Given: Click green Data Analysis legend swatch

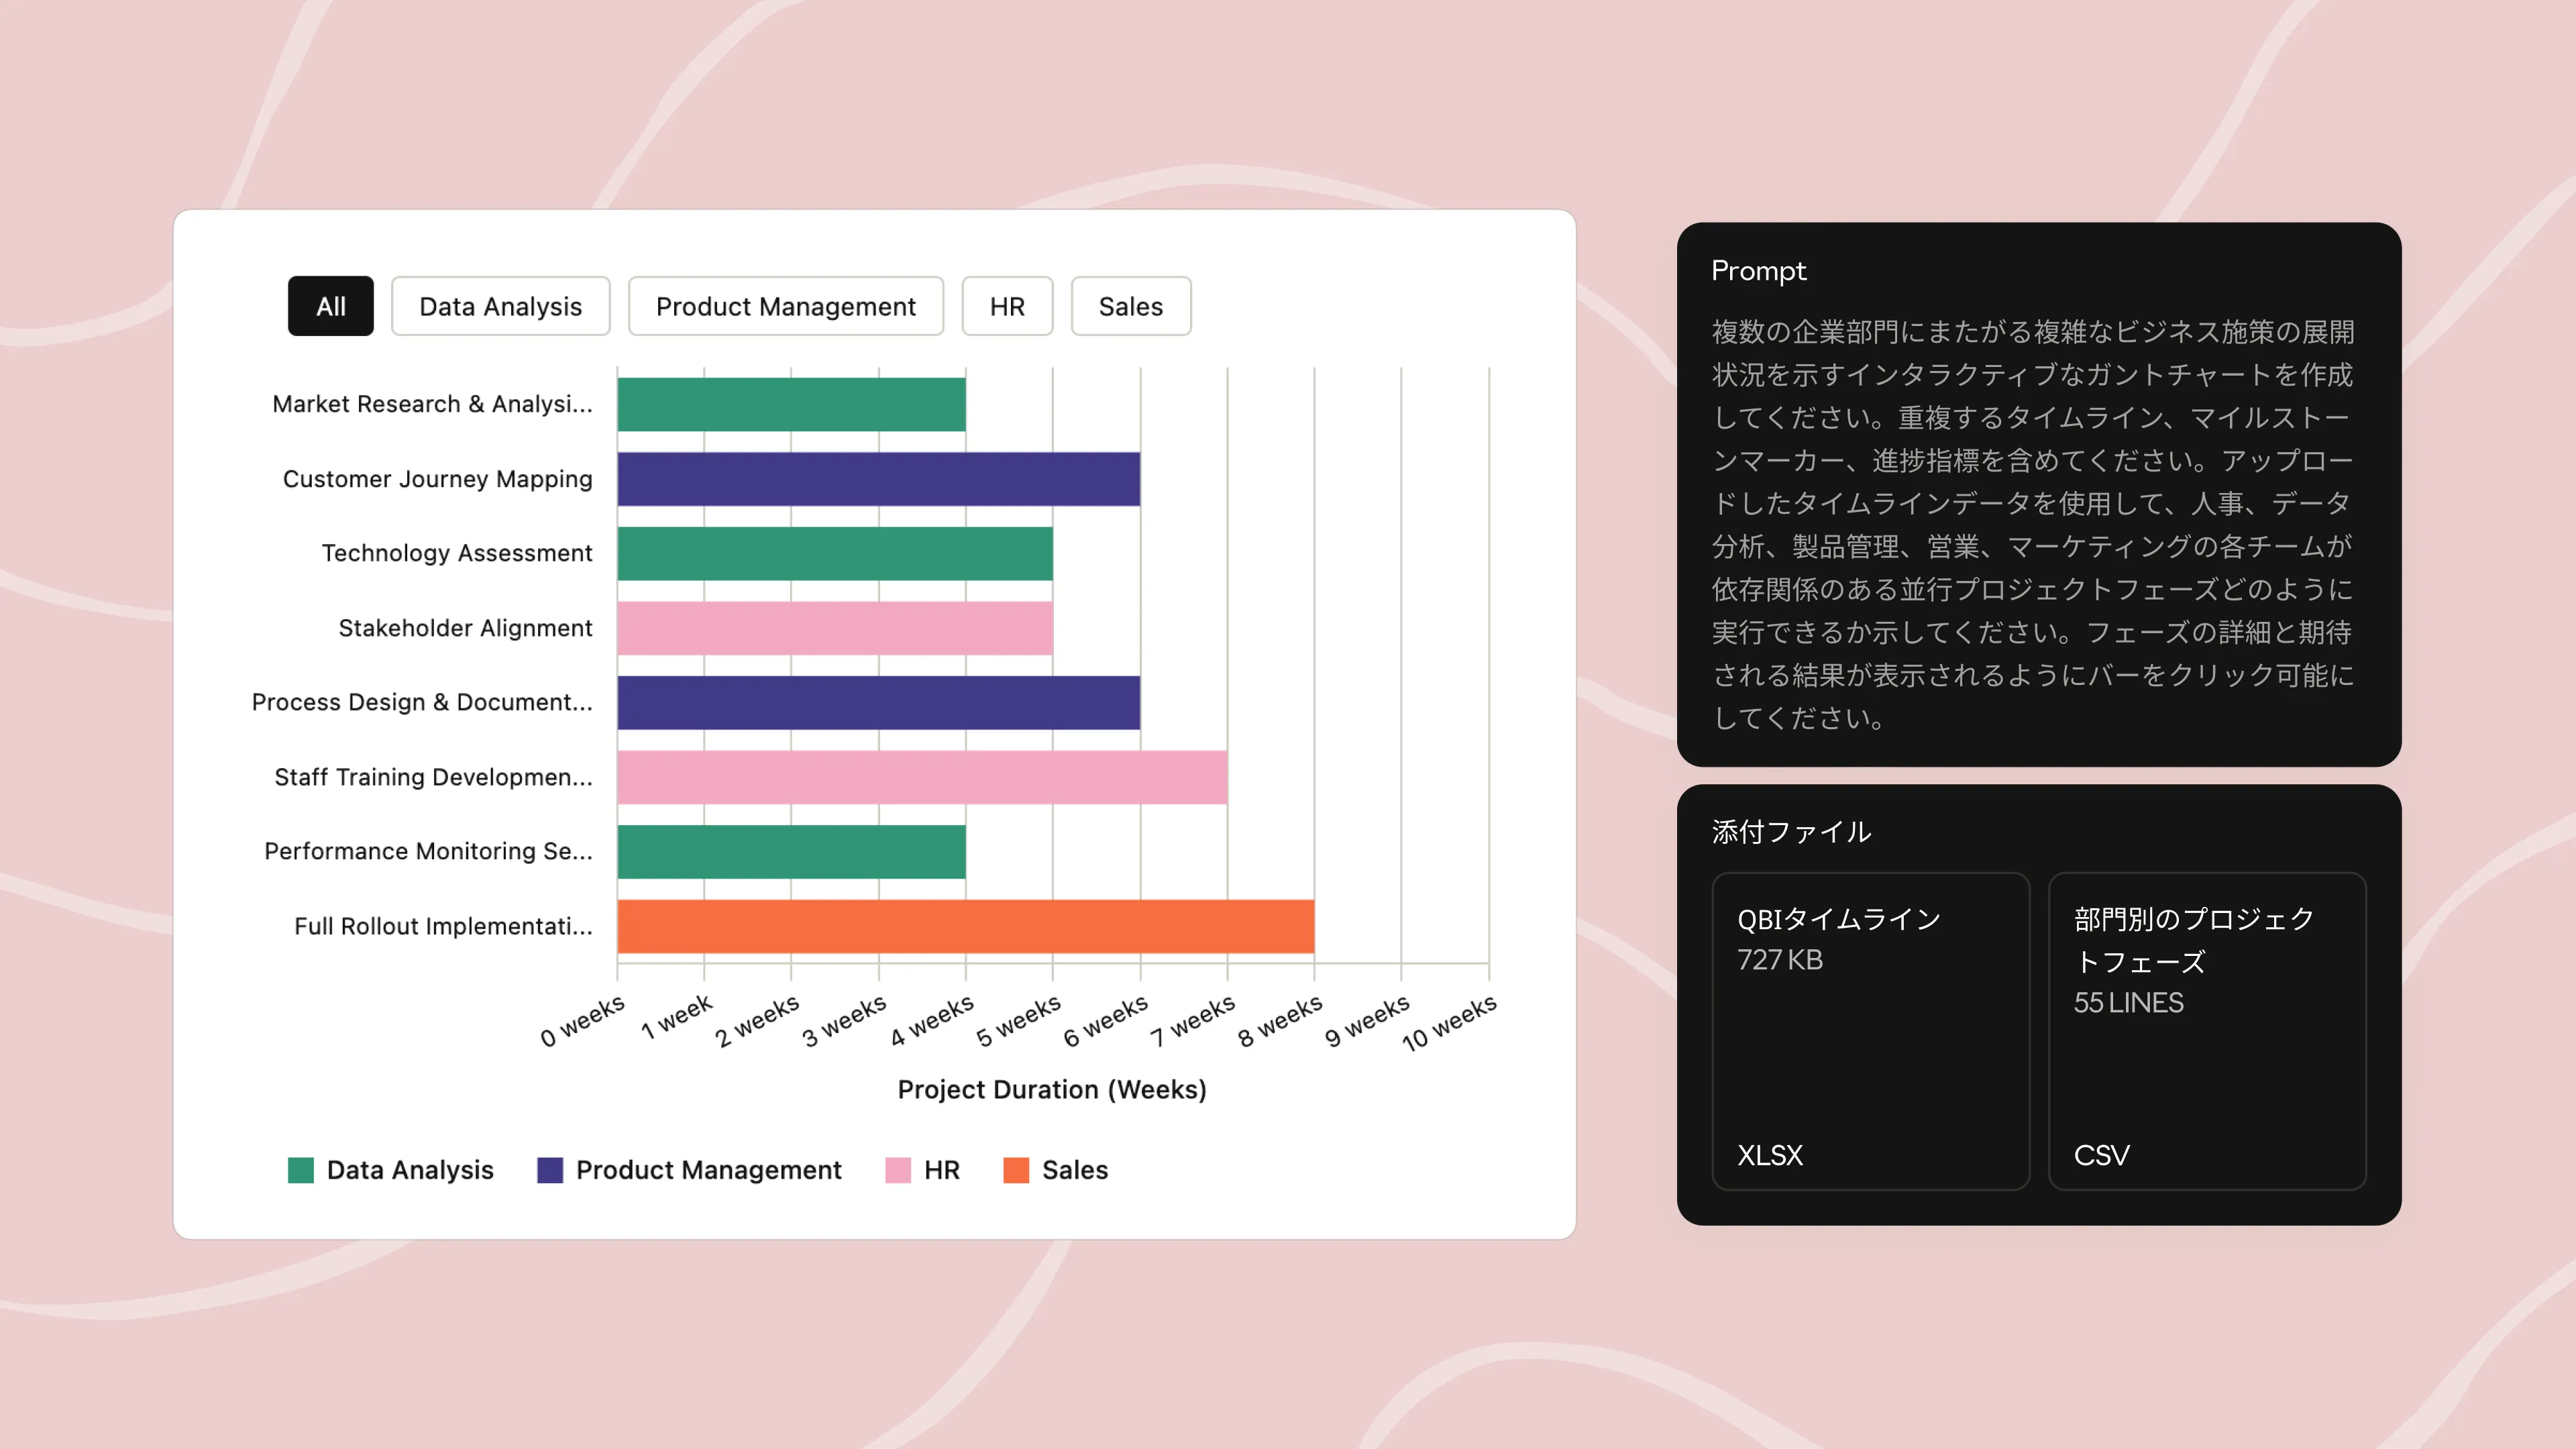Looking at the screenshot, I should (x=301, y=1170).
